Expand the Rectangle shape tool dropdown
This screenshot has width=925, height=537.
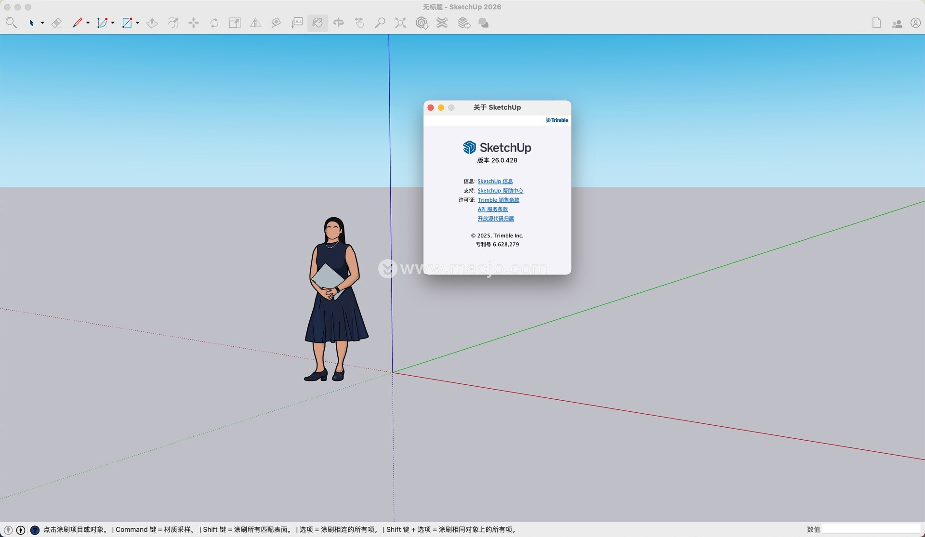pos(138,23)
